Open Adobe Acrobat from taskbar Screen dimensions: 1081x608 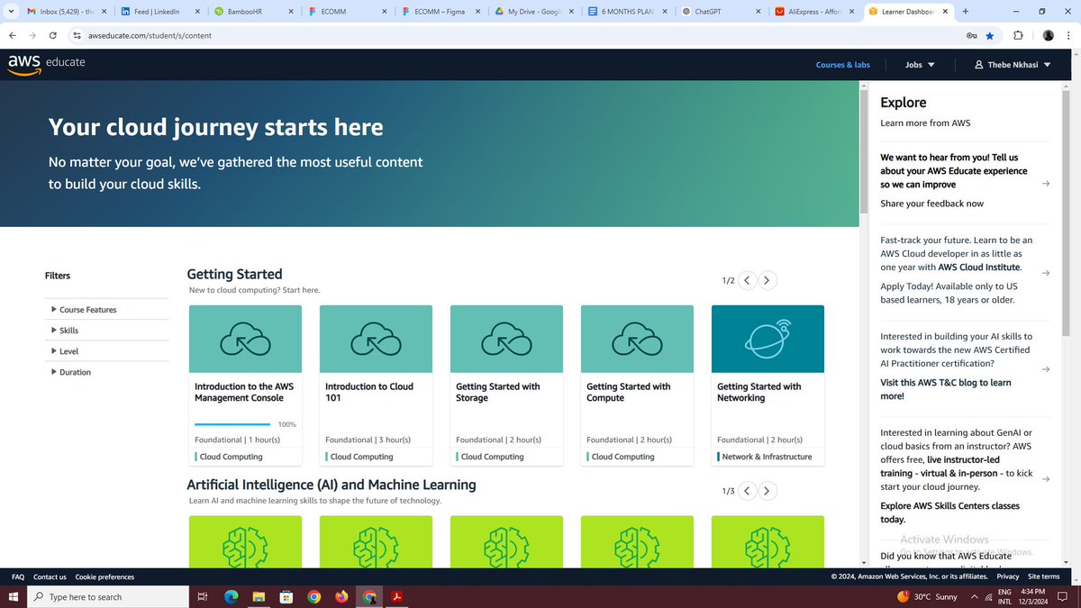396,596
